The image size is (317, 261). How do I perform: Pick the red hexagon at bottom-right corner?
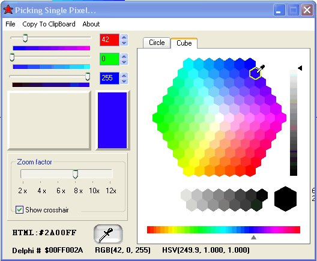(x=250, y=171)
